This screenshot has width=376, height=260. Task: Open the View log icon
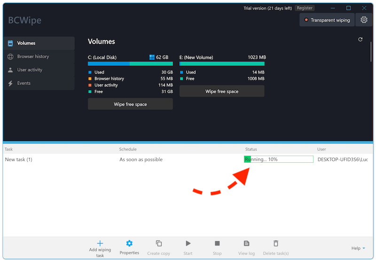coord(246,244)
